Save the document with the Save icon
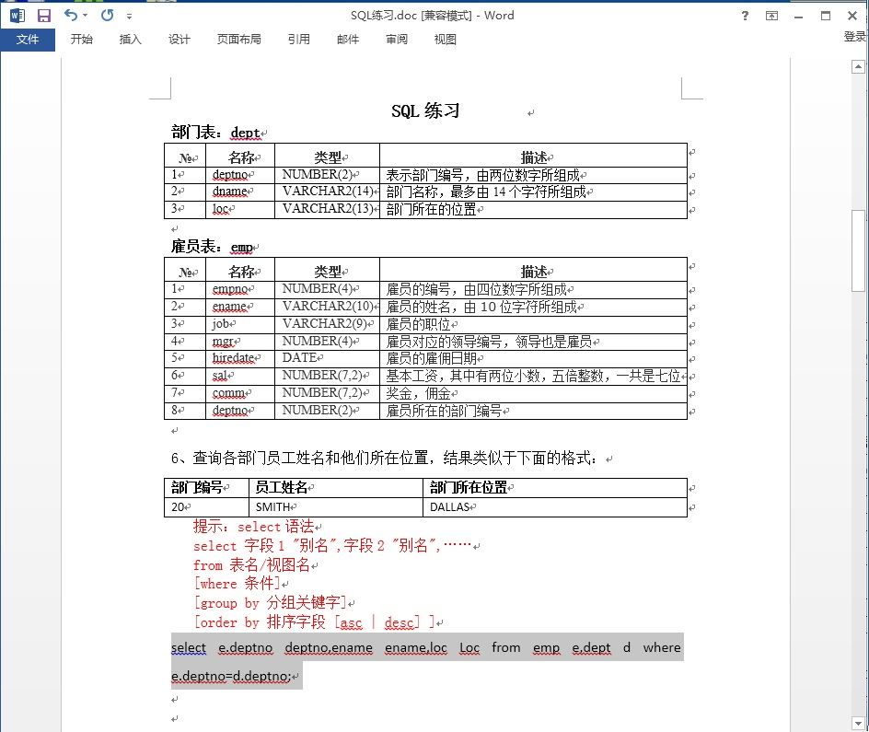Screen dimensions: 869x732 44,16
